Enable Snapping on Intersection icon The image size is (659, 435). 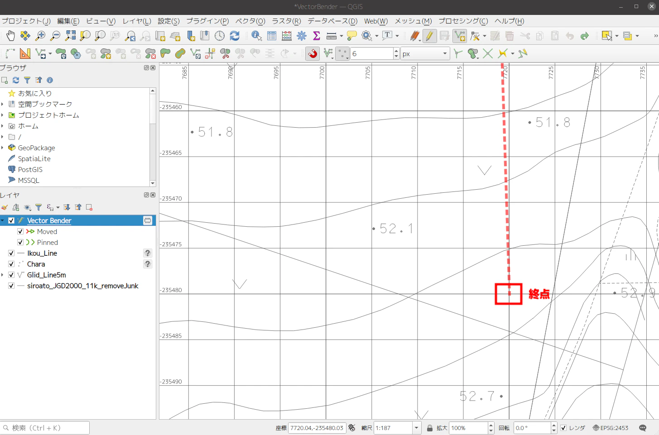tap(488, 54)
